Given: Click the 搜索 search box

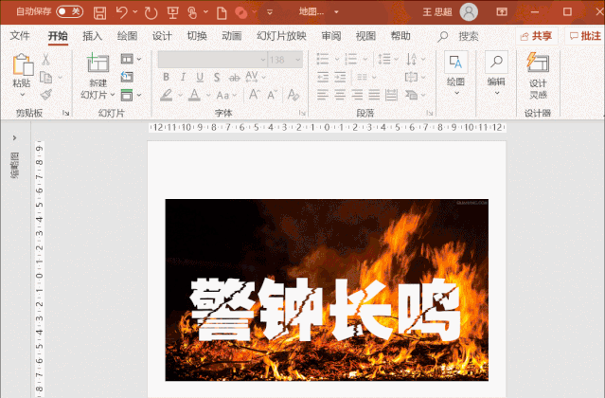Looking at the screenshot, I should pos(458,36).
